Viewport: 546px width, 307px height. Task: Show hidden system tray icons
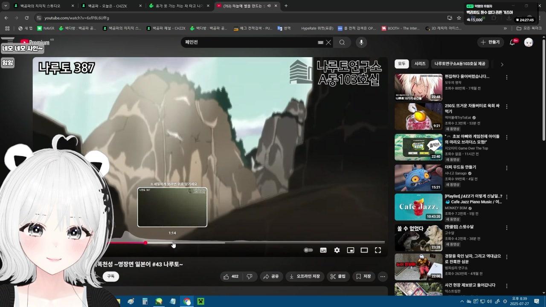click(x=462, y=301)
